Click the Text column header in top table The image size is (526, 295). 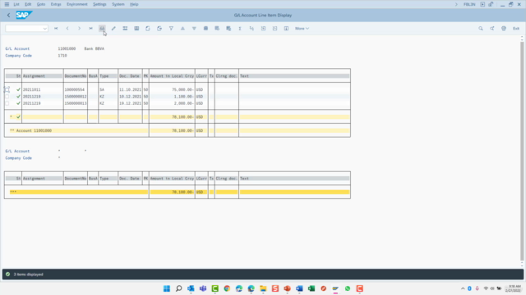294,76
